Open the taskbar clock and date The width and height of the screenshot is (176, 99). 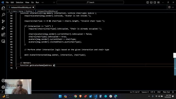(168, 96)
